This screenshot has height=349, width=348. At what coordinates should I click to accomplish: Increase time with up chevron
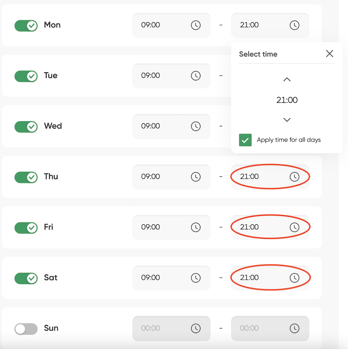tap(287, 79)
